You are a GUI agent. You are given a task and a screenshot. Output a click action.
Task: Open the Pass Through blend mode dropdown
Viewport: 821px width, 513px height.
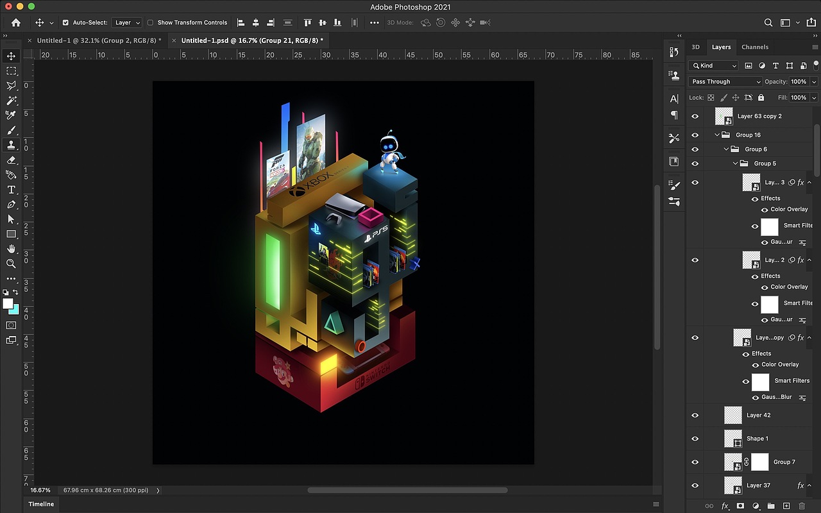pyautogui.click(x=725, y=81)
